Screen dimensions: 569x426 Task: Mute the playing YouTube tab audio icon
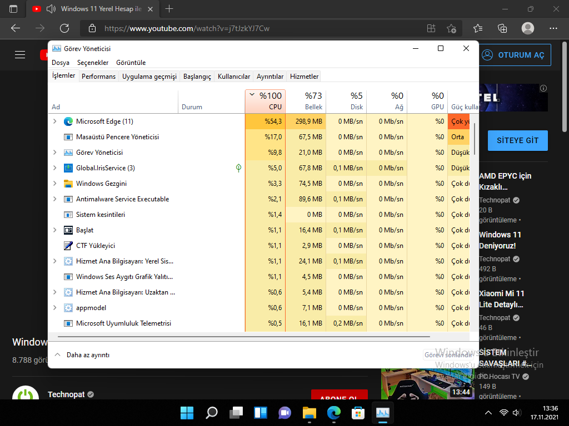(x=51, y=9)
